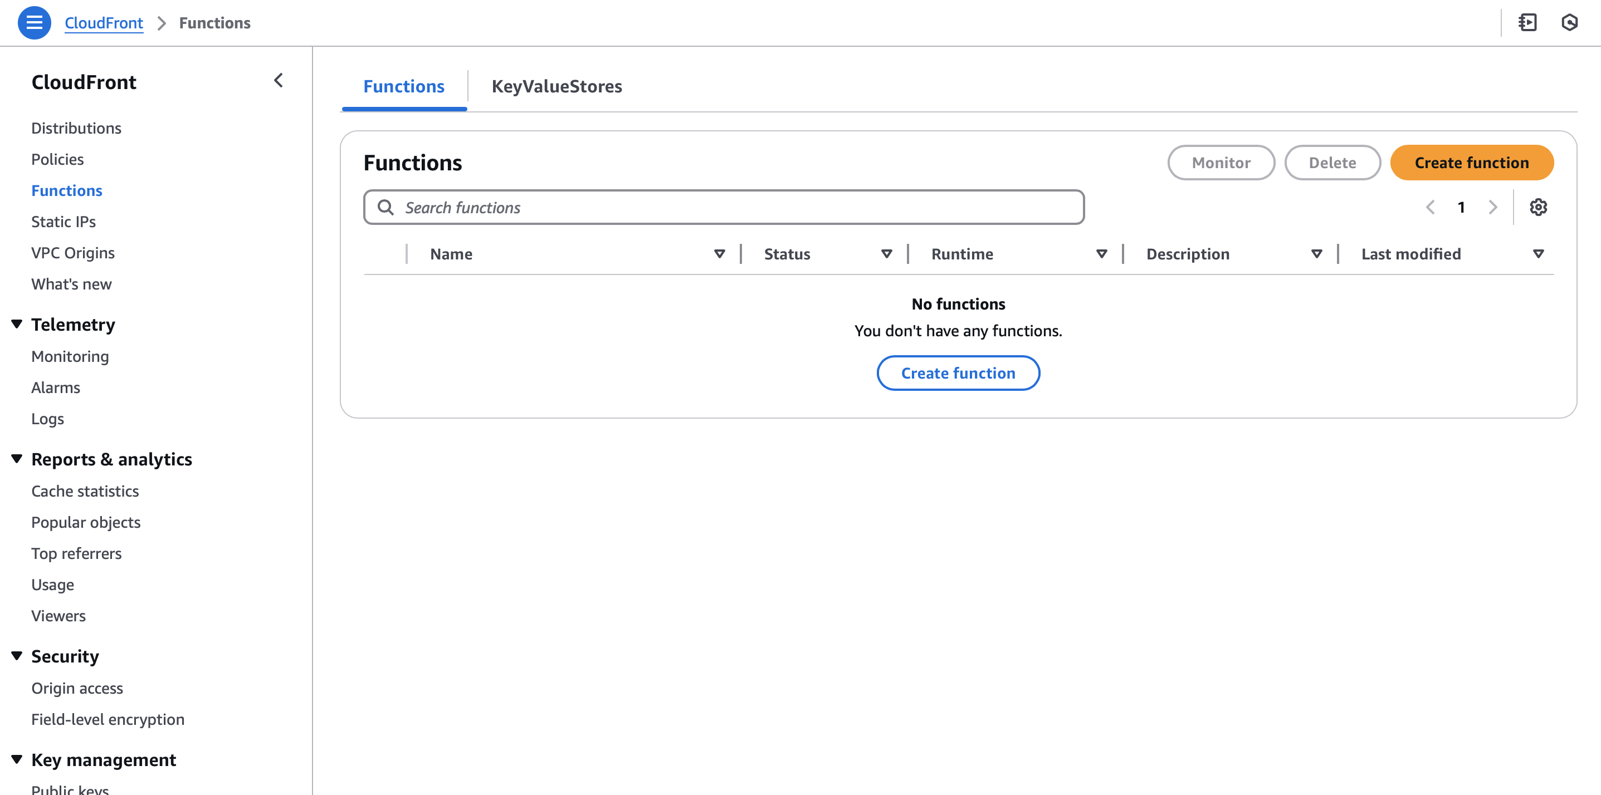Open table preferences gear icon
This screenshot has width=1601, height=795.
point(1538,208)
